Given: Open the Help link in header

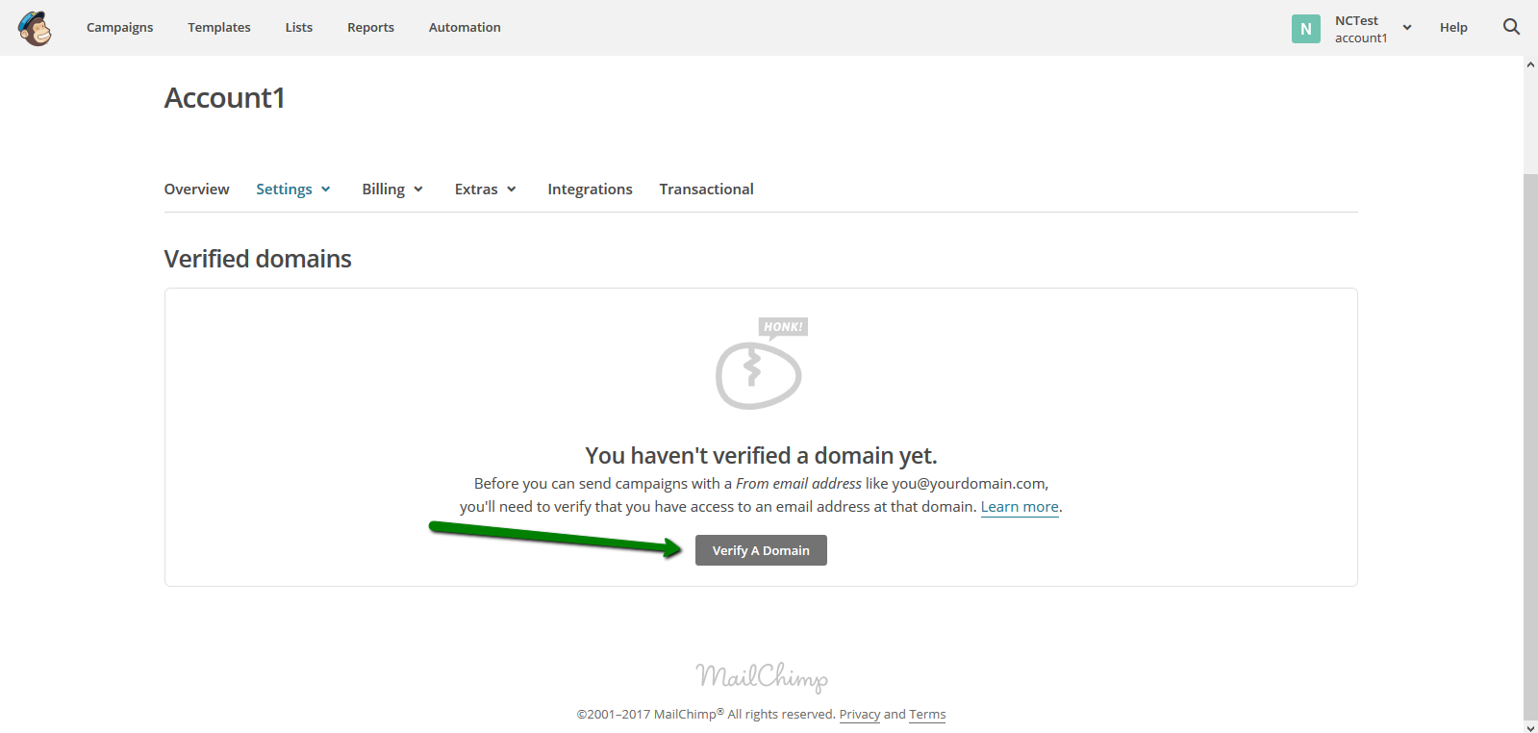Looking at the screenshot, I should pos(1453,27).
